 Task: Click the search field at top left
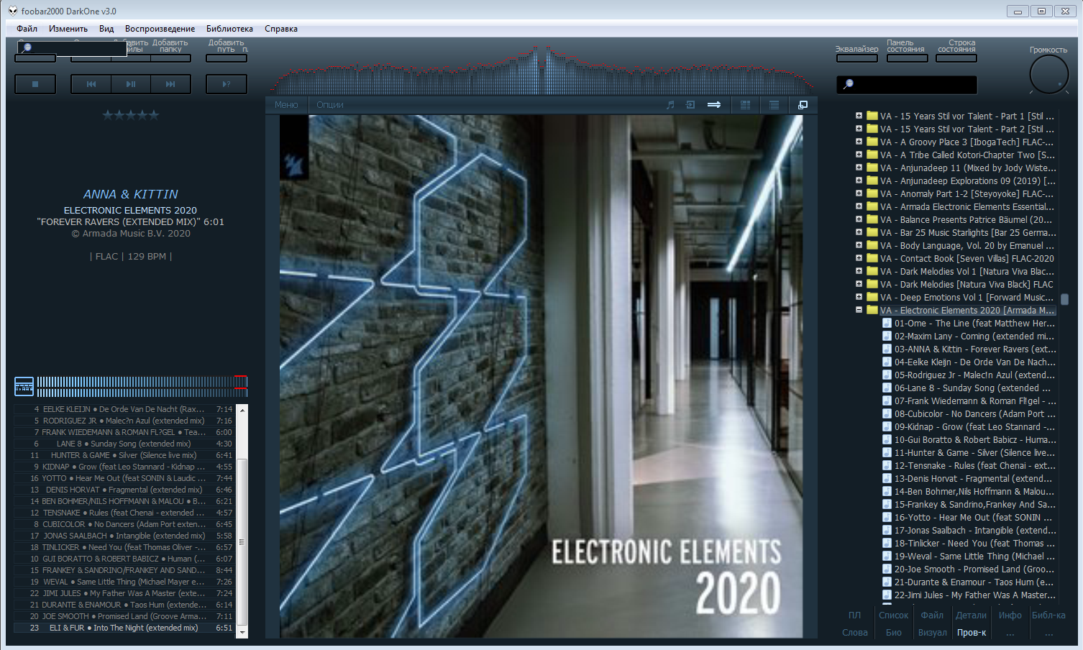[71, 48]
